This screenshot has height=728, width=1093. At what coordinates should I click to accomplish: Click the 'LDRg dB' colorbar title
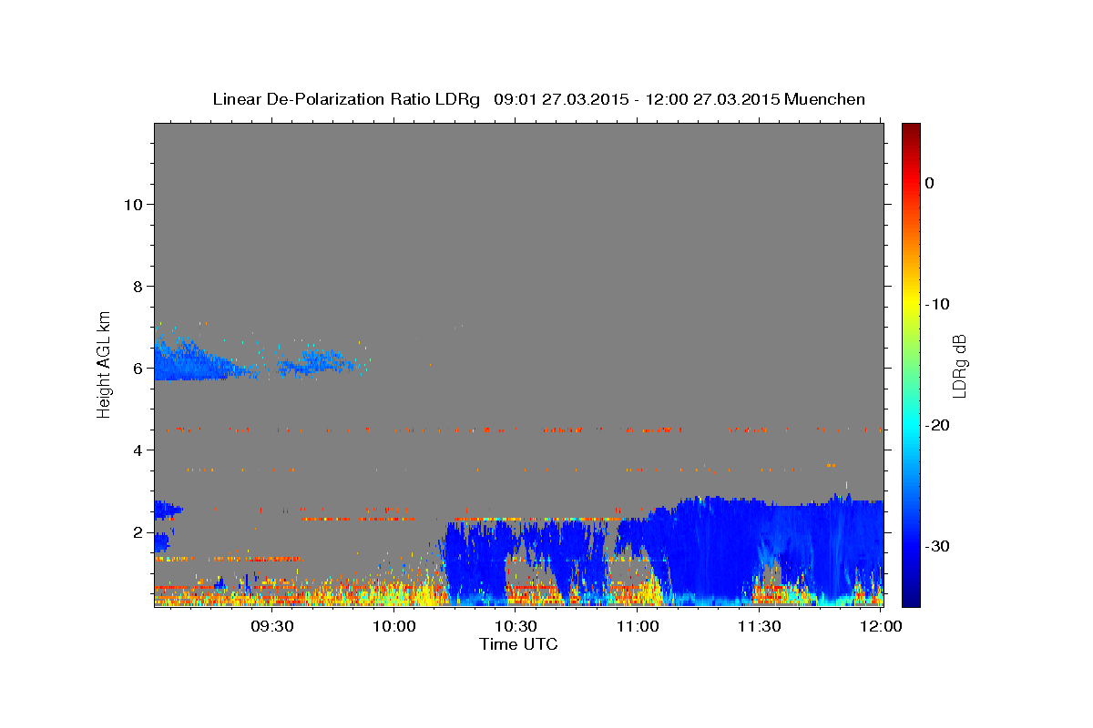click(x=958, y=366)
